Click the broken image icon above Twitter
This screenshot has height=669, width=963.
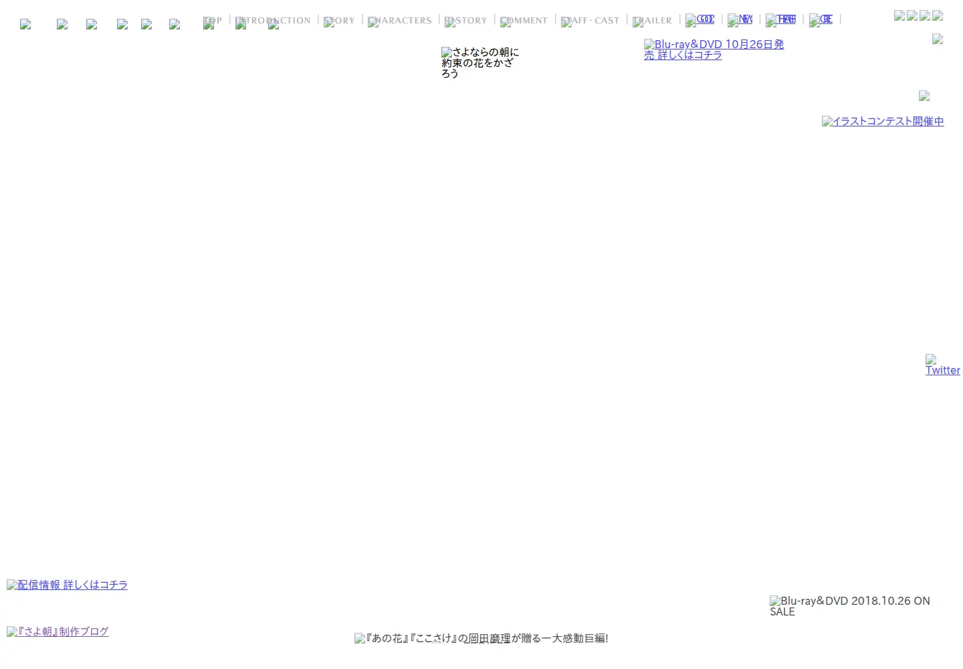tap(931, 359)
